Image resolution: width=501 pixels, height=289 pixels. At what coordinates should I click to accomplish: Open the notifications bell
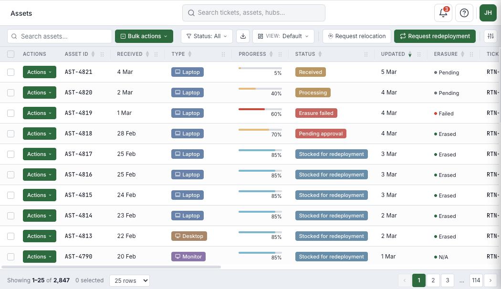(443, 13)
